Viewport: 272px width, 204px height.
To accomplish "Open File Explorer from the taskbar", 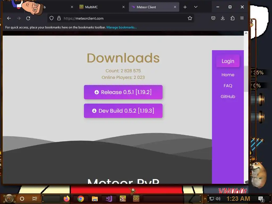I will (x=95, y=199).
